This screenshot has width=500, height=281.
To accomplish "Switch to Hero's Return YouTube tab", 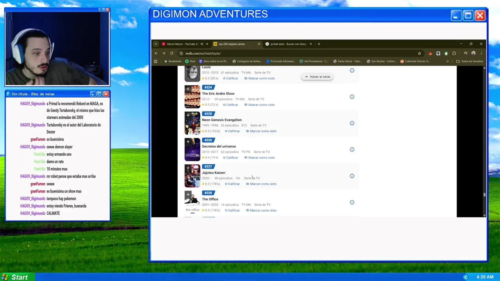I will click(x=182, y=44).
